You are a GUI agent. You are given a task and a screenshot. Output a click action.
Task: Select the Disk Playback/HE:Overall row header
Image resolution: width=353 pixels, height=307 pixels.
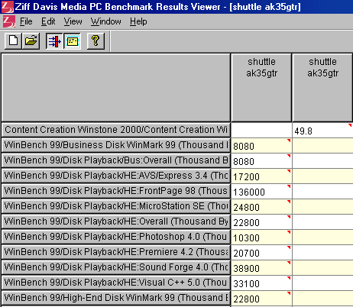pyautogui.click(x=116, y=221)
